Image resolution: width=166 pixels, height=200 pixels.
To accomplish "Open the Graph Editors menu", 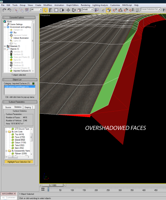I will click(x=73, y=5).
